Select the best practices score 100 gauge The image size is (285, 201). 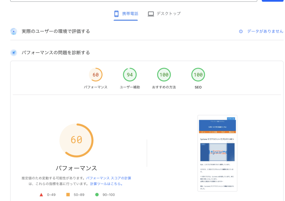click(x=164, y=75)
